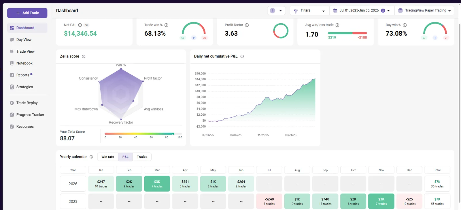Open the Notebook section
461x210 pixels.
(x=27, y=63)
